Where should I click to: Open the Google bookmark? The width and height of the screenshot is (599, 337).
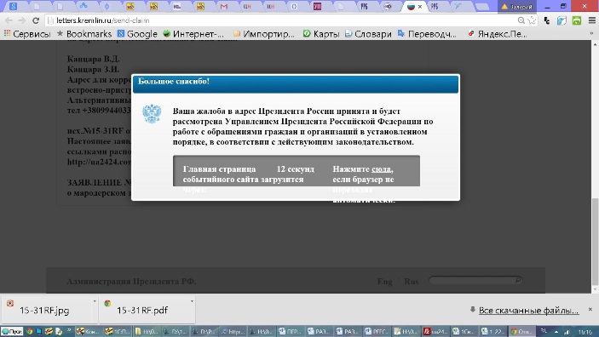point(137,34)
